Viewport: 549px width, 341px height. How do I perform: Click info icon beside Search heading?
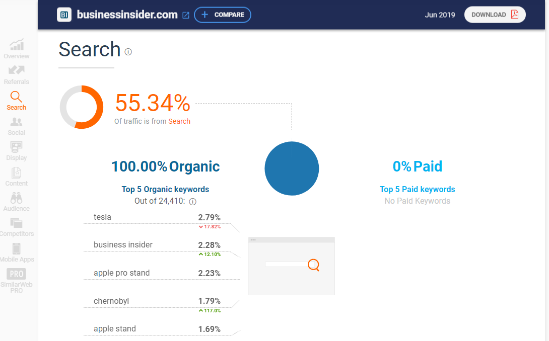click(x=128, y=52)
